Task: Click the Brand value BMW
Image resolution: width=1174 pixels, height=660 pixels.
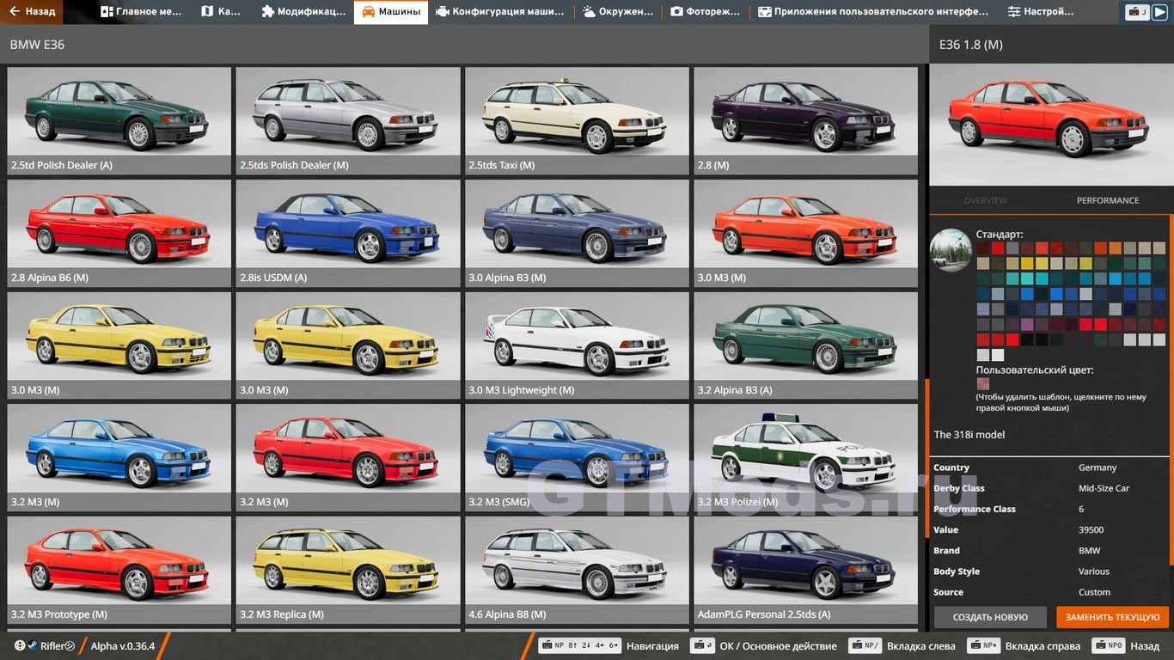Action: pyautogui.click(x=1089, y=551)
